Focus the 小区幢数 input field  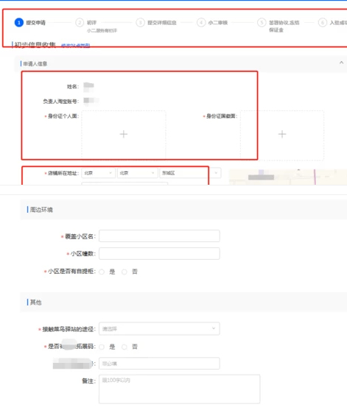click(159, 253)
